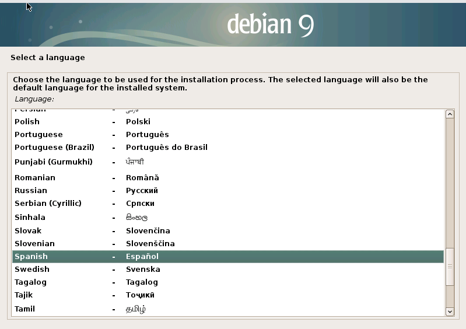Click native name Slovenčina
This screenshot has height=329, width=466.
(148, 230)
